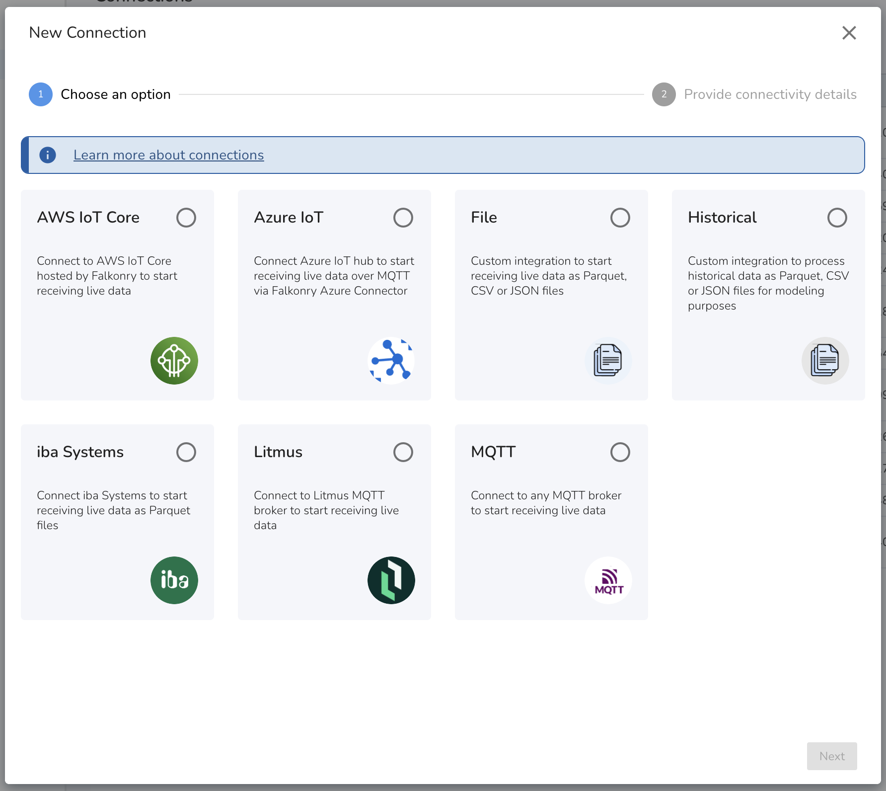Click 'Custom integration to process historical data' description
886x791 pixels.
[768, 283]
